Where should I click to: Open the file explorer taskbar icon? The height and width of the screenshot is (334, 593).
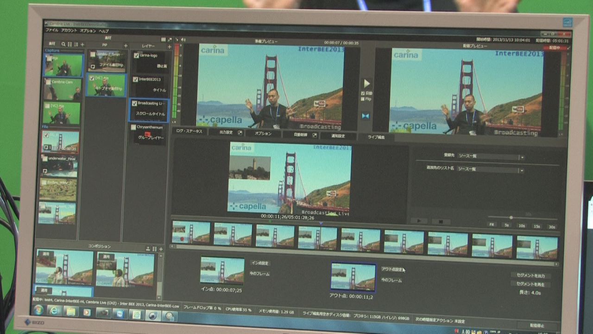pos(70,312)
